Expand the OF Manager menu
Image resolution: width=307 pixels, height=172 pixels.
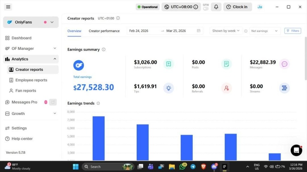(x=31, y=48)
